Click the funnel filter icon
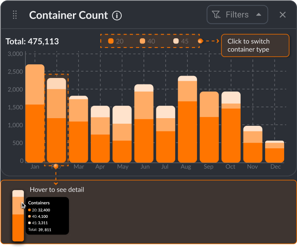This screenshot has width=297, height=248. tap(216, 15)
